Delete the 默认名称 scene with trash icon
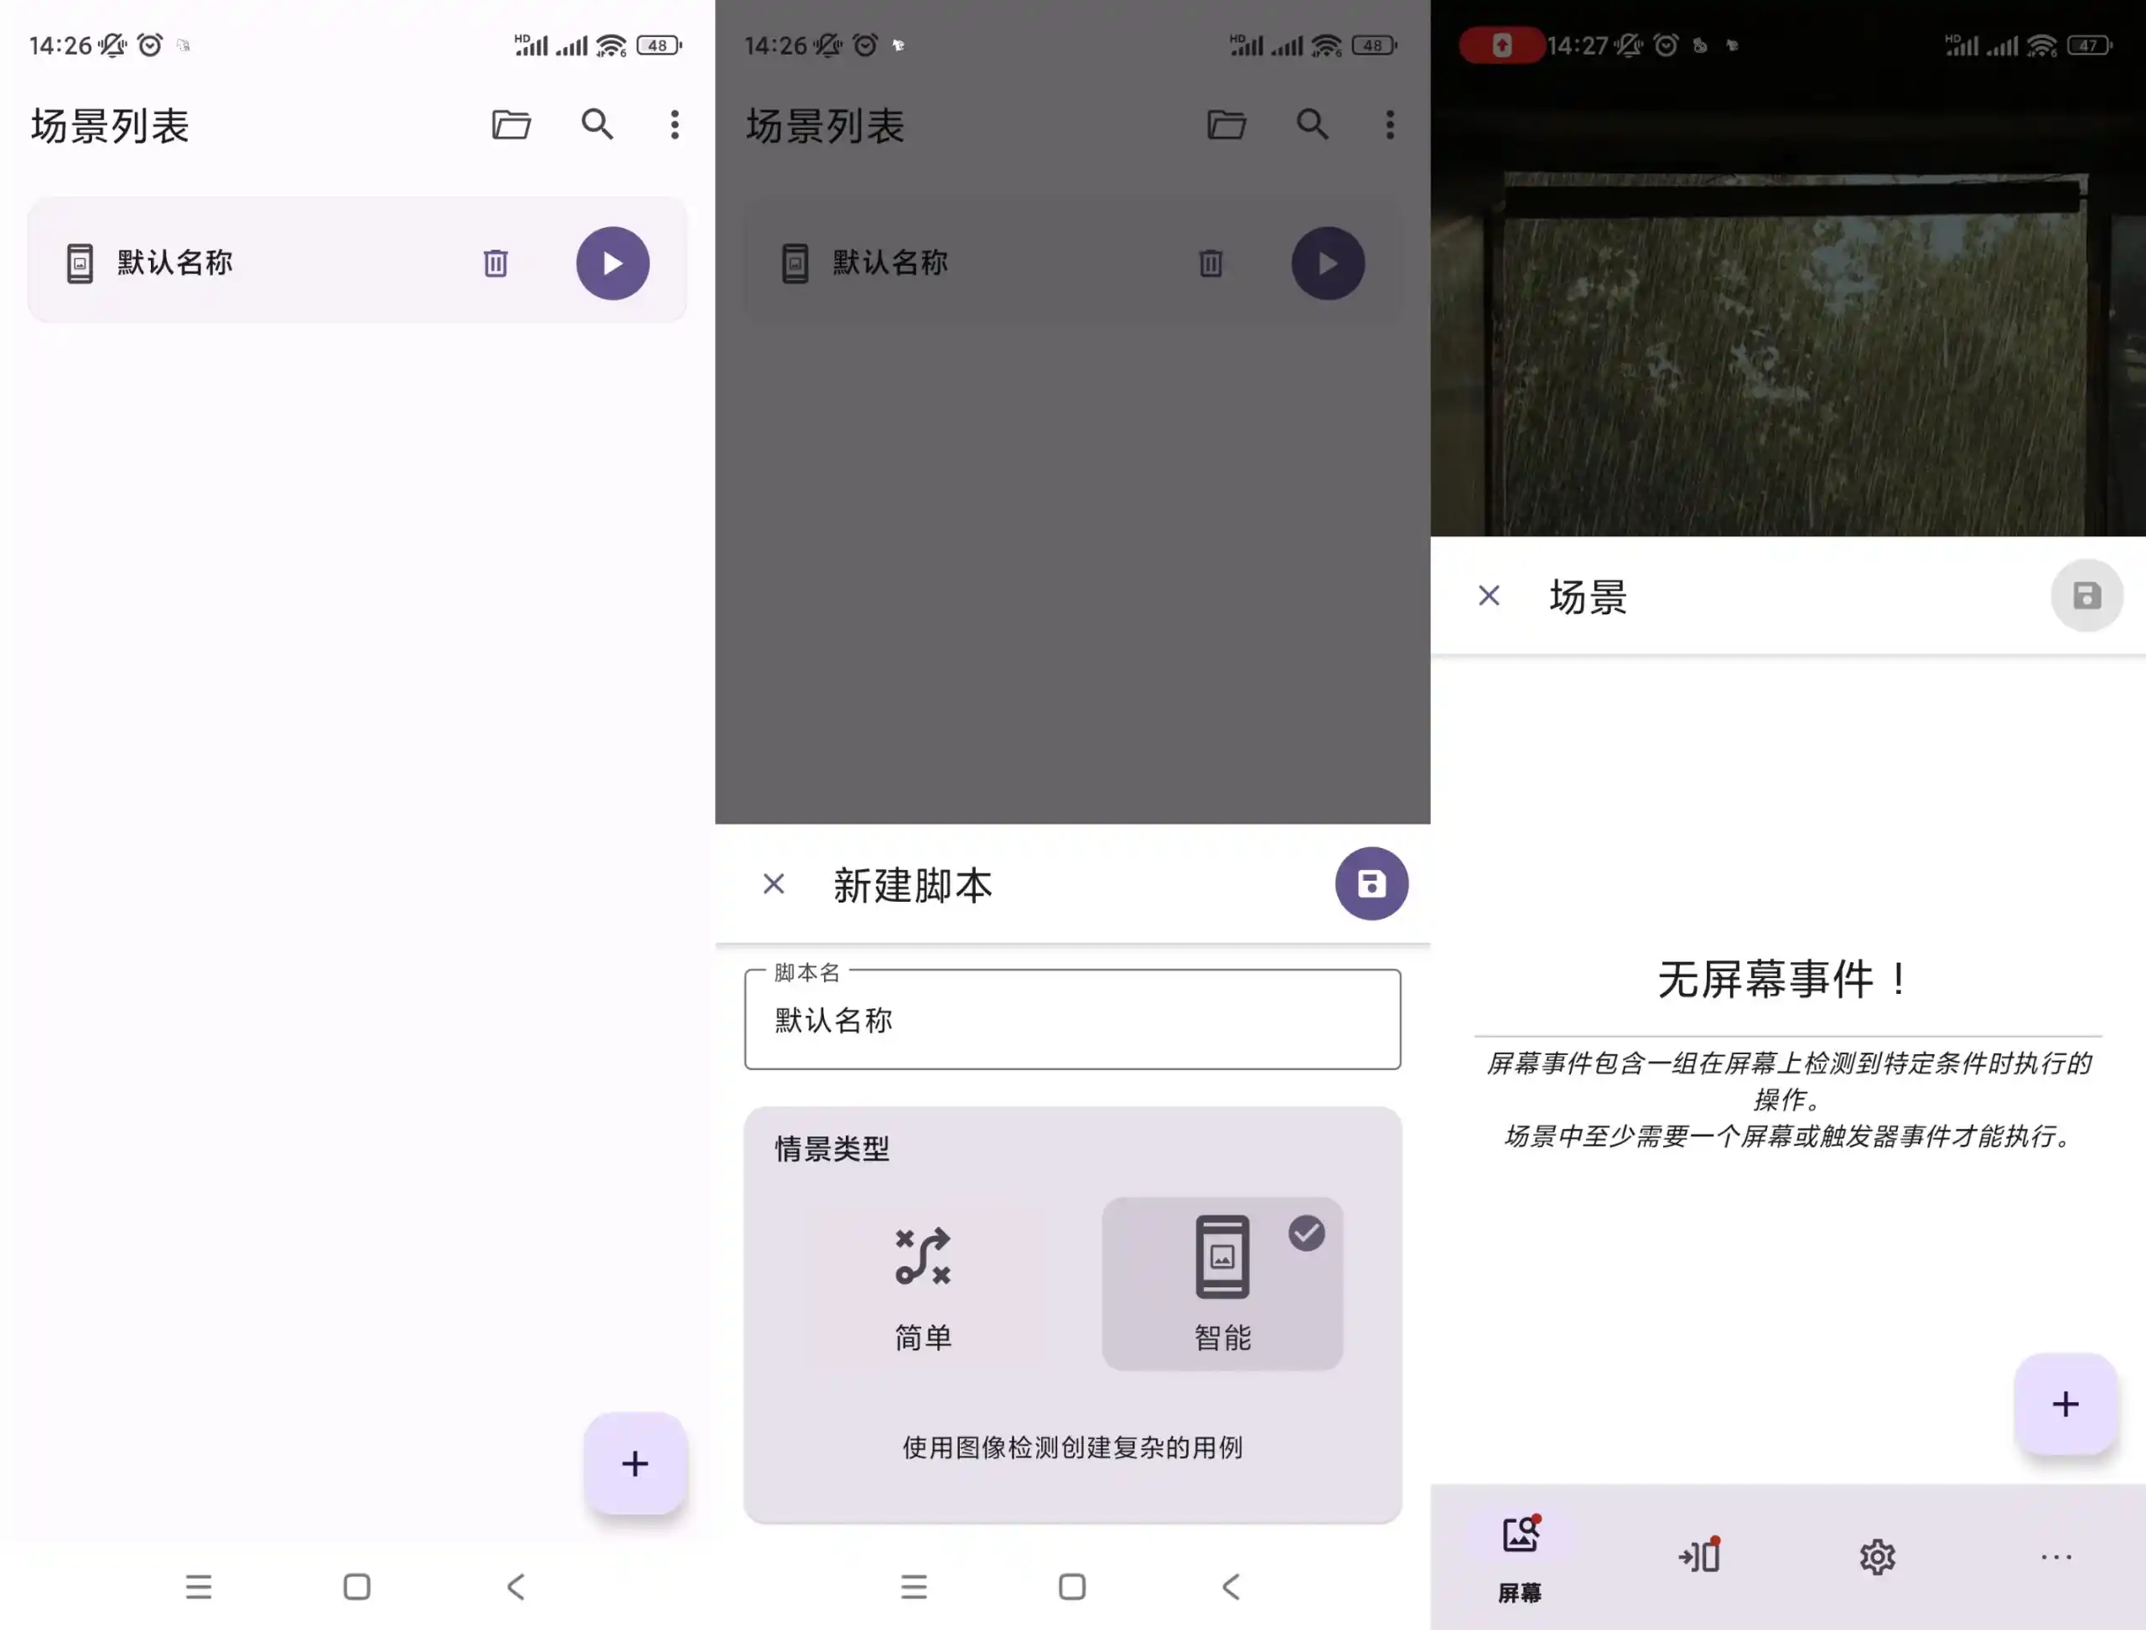 [496, 262]
